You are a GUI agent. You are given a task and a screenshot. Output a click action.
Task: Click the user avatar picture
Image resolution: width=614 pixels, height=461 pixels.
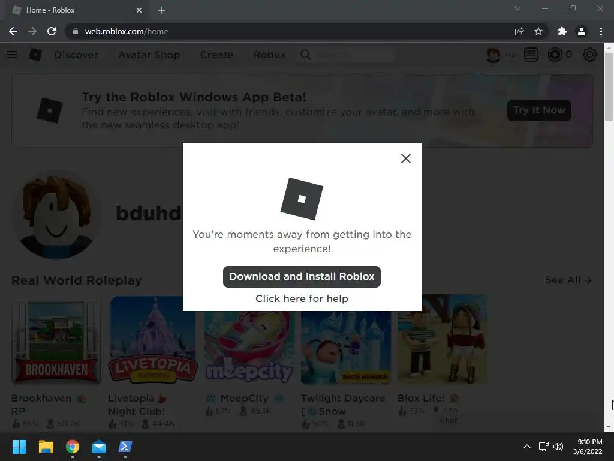click(57, 214)
